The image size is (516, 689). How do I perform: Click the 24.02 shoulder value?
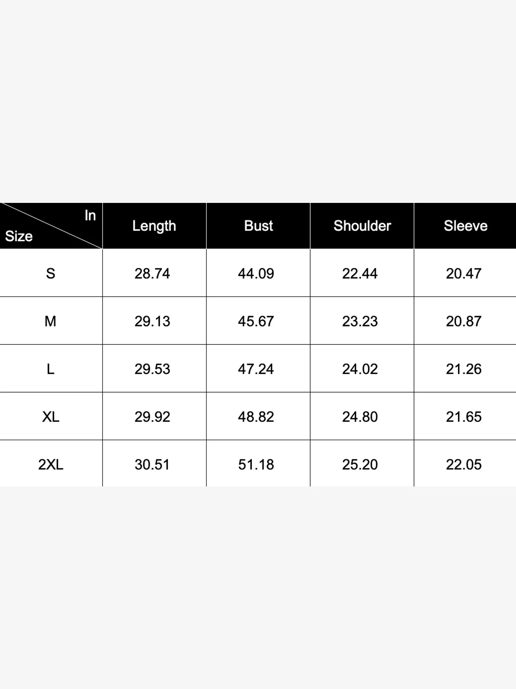tap(360, 369)
